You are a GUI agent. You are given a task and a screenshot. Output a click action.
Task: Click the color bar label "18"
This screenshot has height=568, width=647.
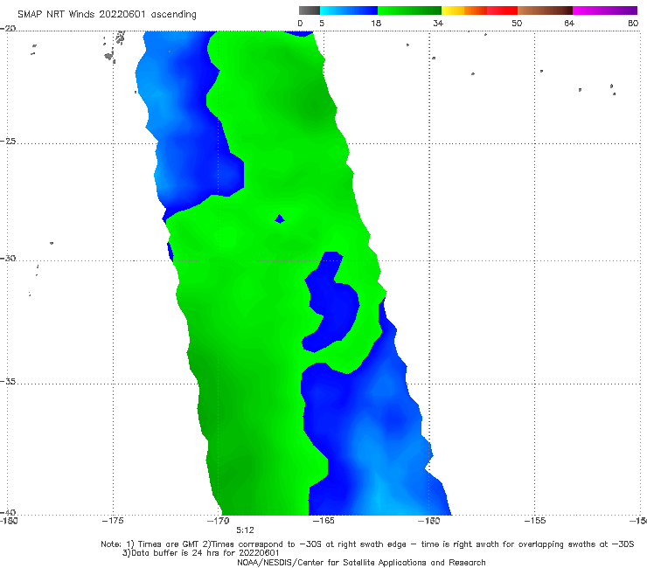[376, 24]
